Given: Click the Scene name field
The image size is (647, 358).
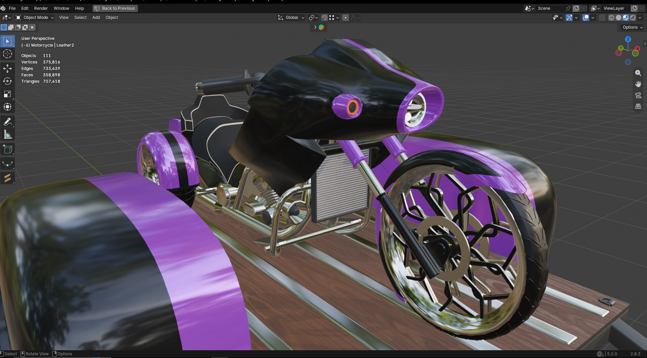Looking at the screenshot, I should point(550,8).
